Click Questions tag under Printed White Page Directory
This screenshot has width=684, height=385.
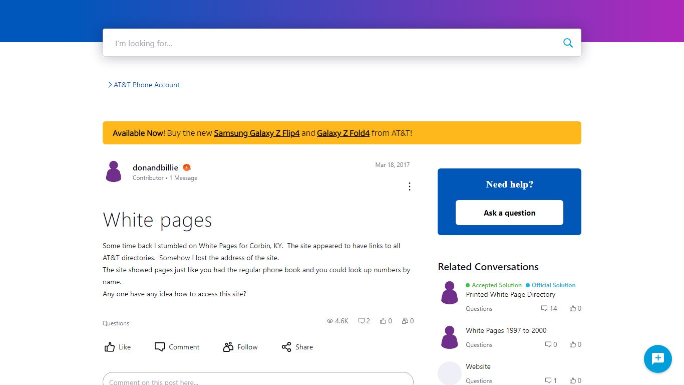(479, 309)
